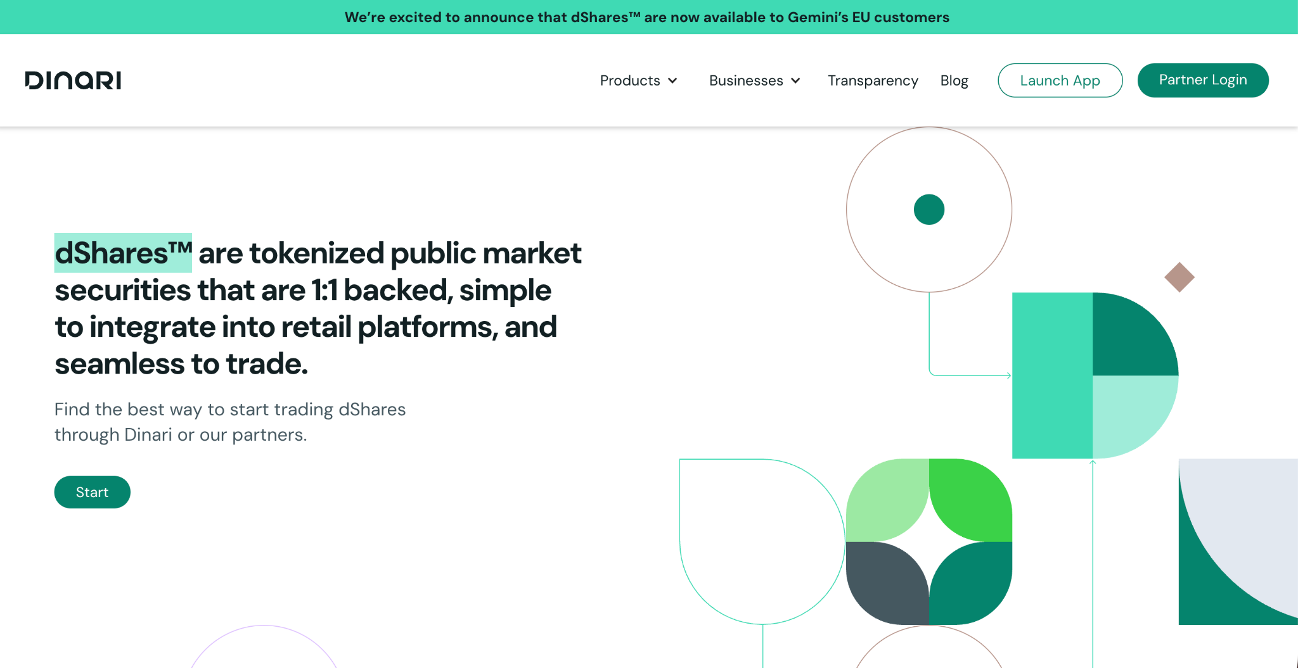
Task: Expand the Businesses dropdown chevron
Action: click(x=795, y=81)
